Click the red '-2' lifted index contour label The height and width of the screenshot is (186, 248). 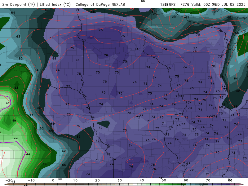(x=173, y=28)
